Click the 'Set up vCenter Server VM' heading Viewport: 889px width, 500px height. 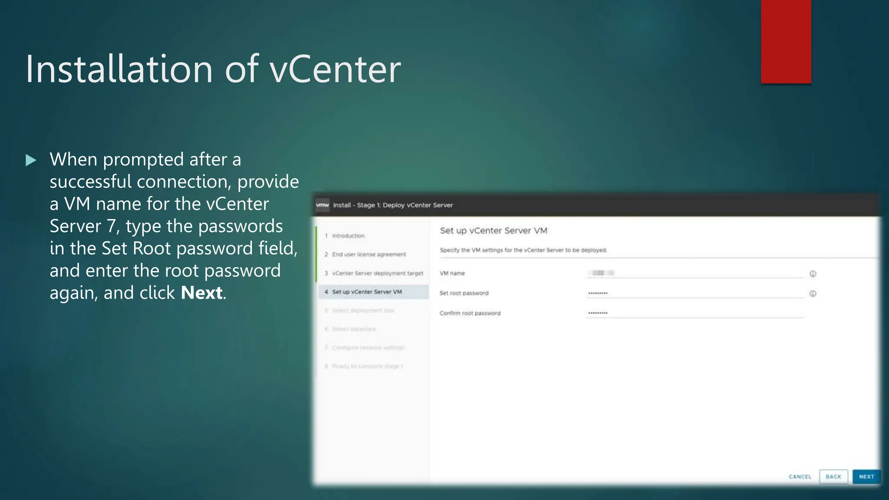point(494,230)
